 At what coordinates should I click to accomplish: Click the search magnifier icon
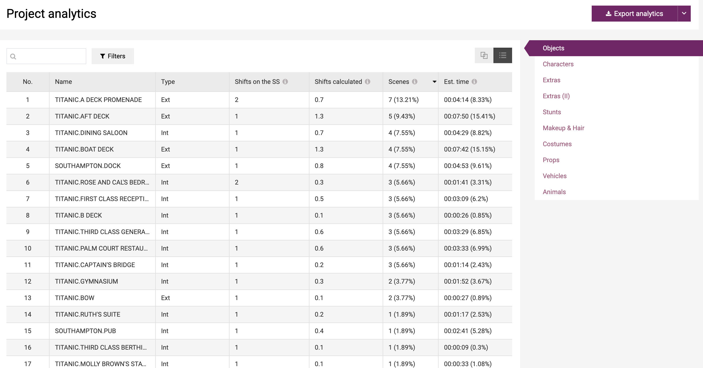pyautogui.click(x=13, y=56)
